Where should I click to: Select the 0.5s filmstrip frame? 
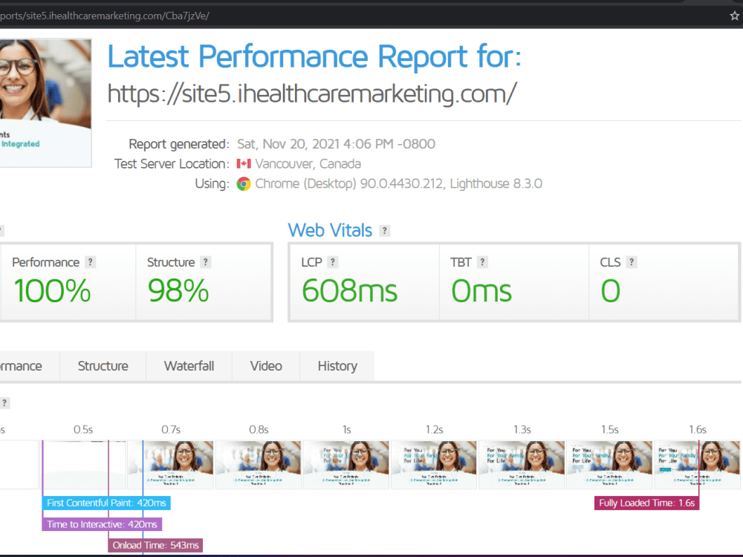pyautogui.click(x=83, y=465)
